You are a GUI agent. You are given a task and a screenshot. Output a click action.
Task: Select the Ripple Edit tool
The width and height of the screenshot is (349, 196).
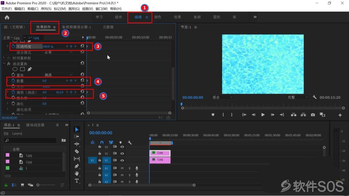(76, 144)
